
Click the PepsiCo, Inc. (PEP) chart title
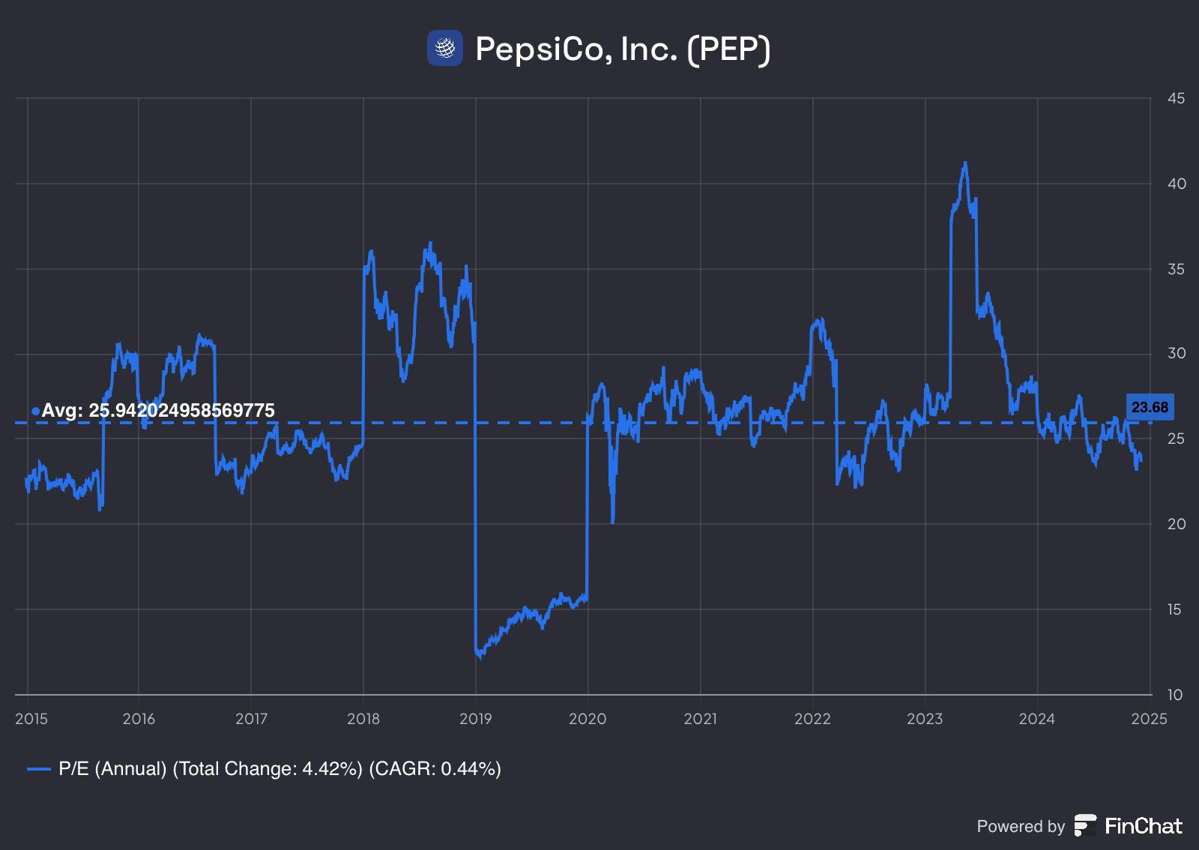pyautogui.click(x=623, y=49)
